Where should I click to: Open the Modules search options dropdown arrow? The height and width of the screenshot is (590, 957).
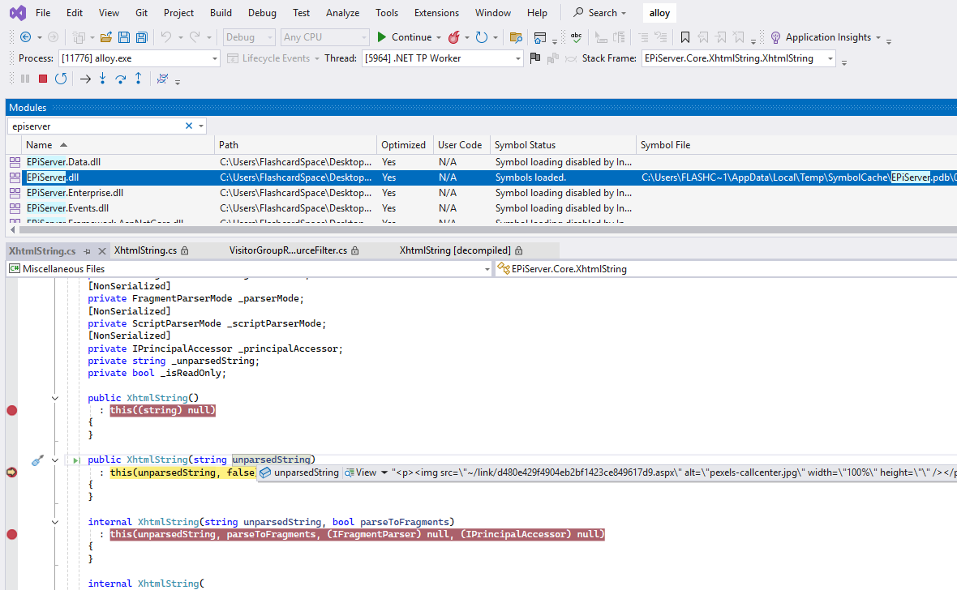click(201, 126)
